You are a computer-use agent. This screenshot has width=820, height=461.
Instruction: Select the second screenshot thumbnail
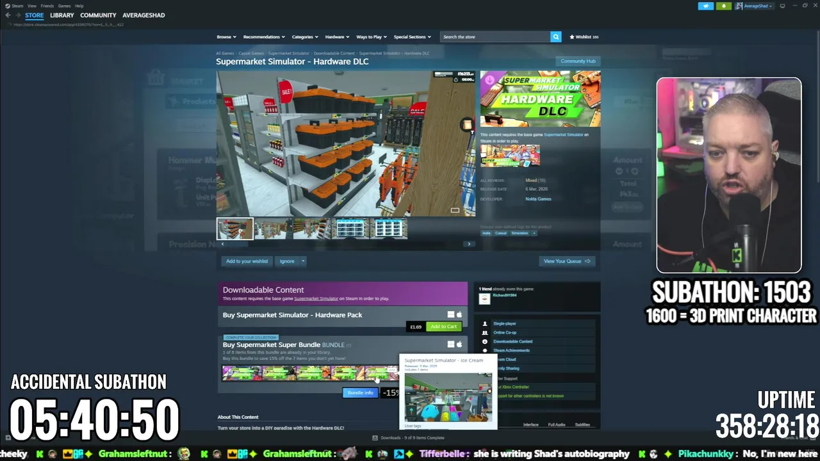(x=274, y=229)
